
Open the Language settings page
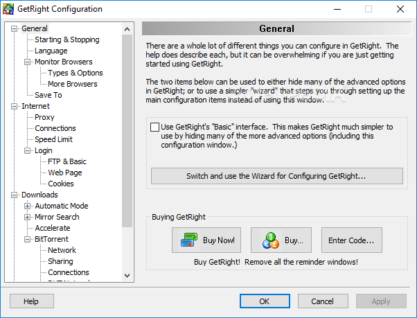(x=51, y=51)
